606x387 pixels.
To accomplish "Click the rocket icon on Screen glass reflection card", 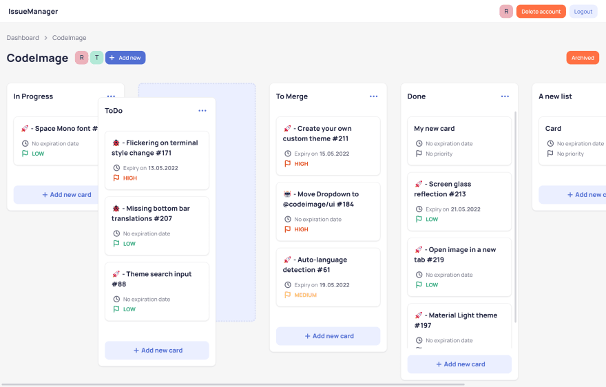I will [x=419, y=184].
